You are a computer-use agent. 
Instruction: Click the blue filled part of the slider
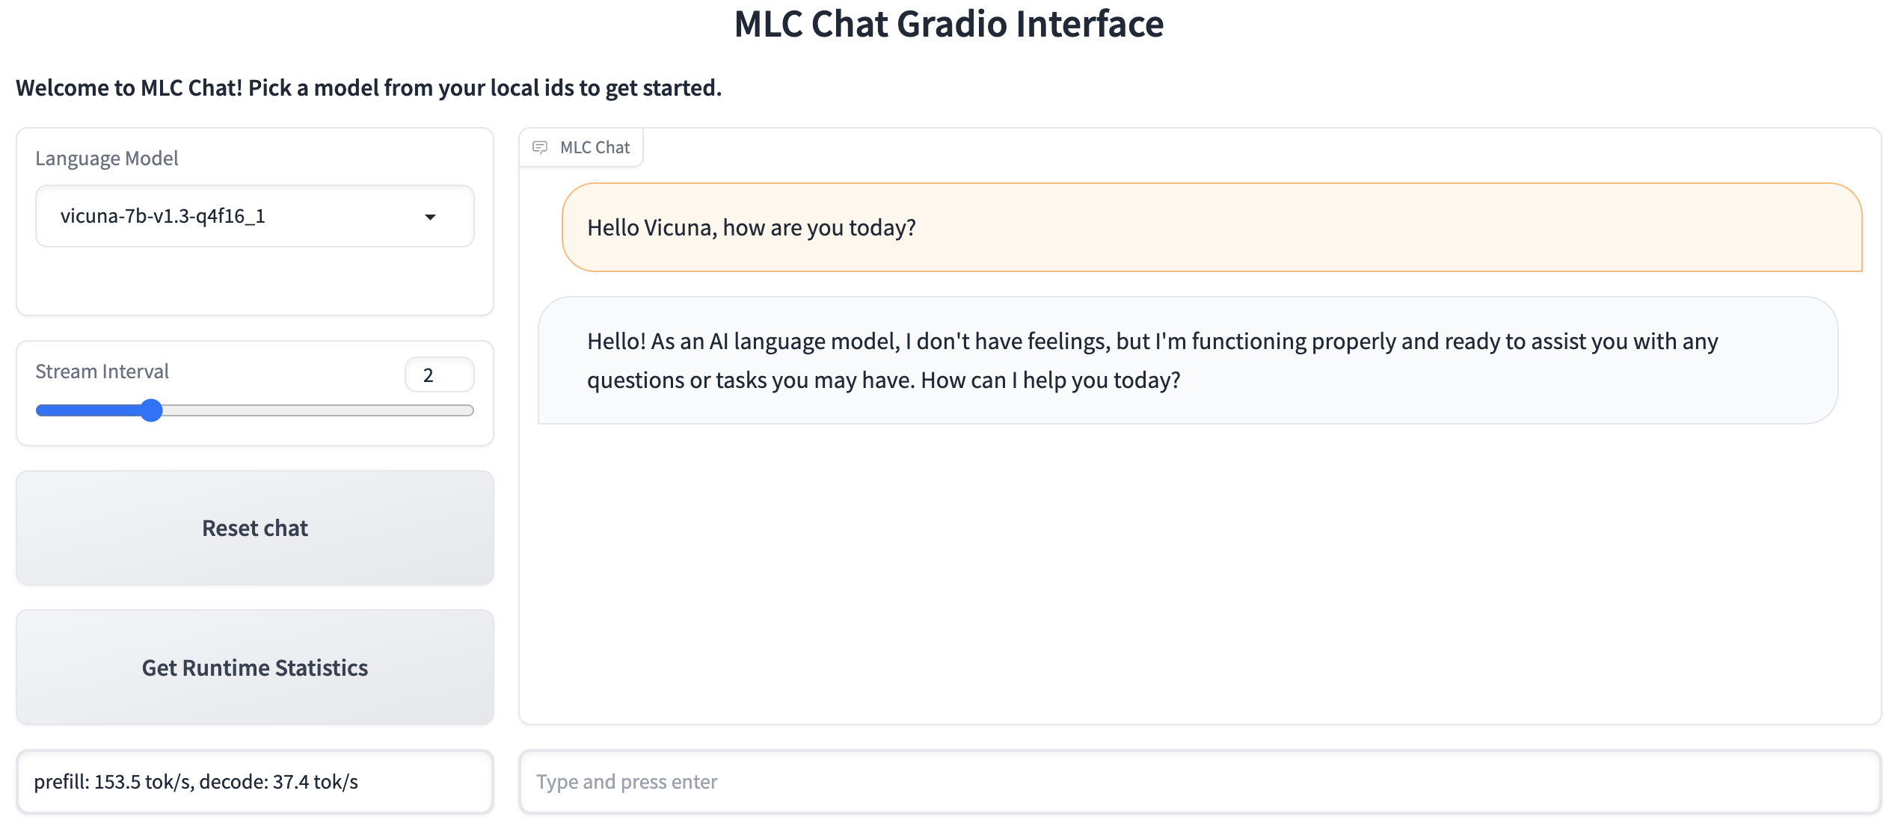pyautogui.click(x=90, y=410)
